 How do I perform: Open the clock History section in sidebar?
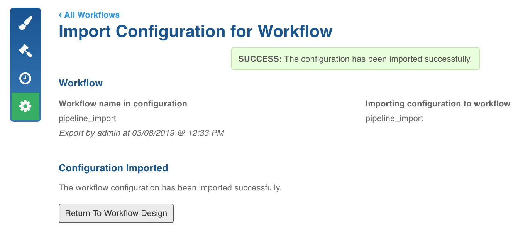pyautogui.click(x=25, y=78)
